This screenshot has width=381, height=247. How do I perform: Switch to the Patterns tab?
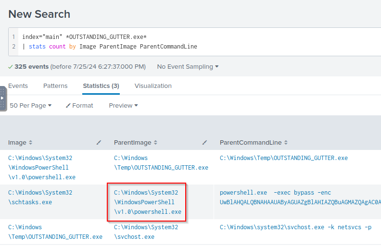pyautogui.click(x=55, y=86)
